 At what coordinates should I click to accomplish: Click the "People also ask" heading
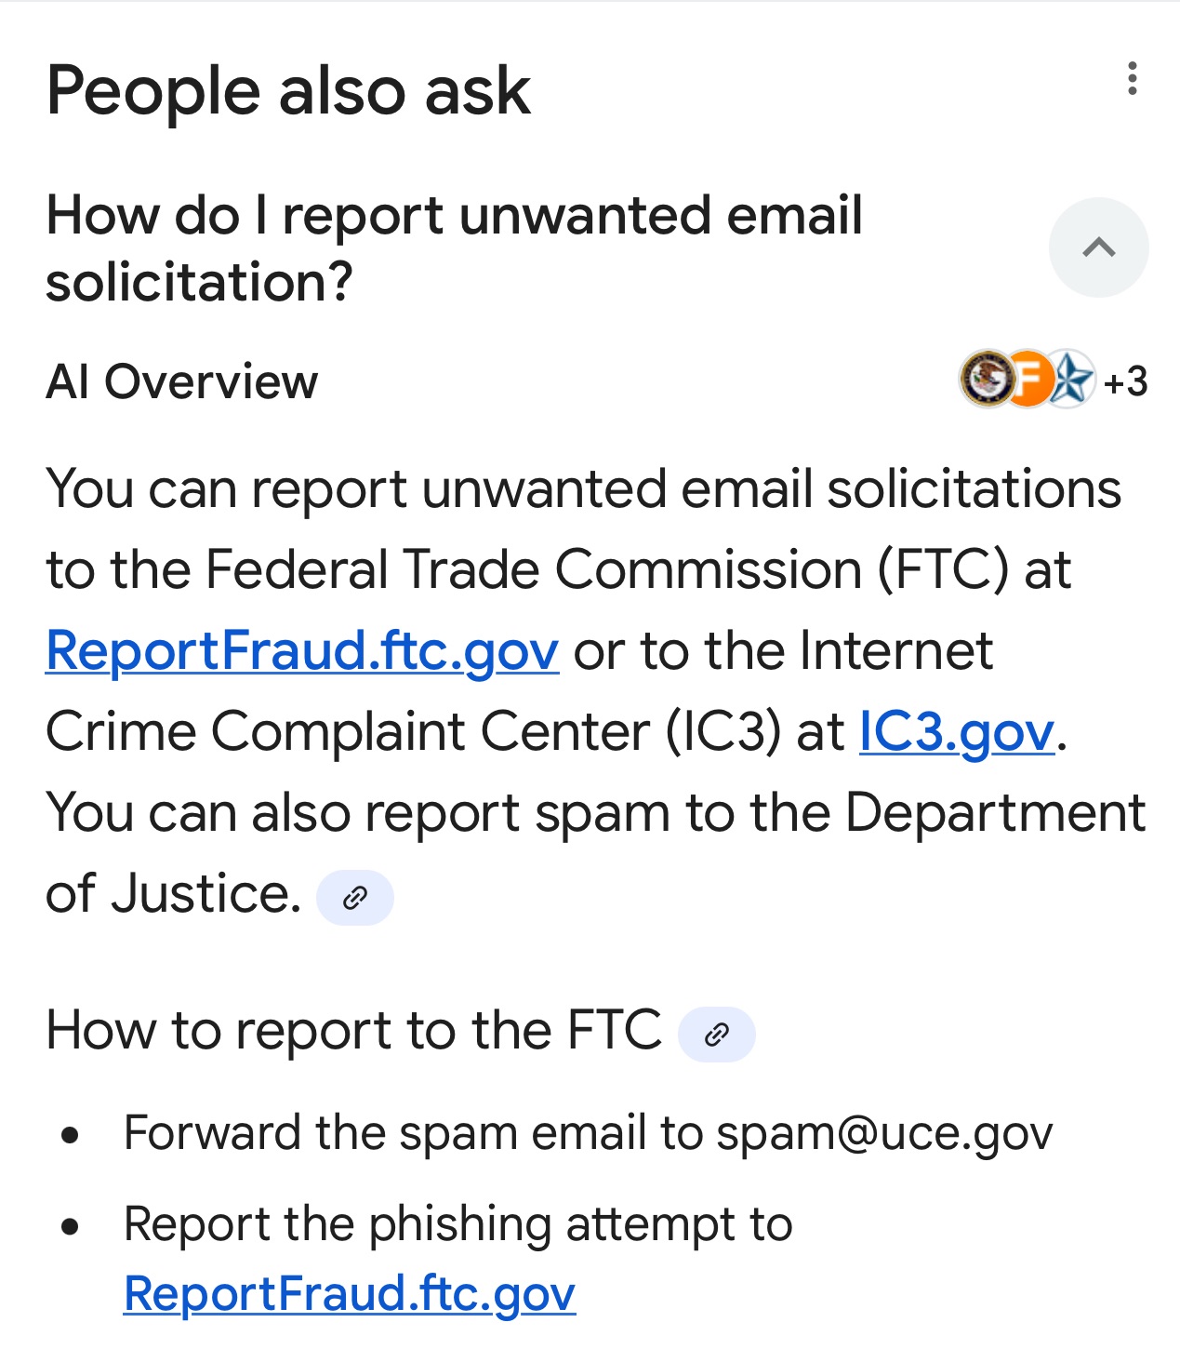(x=288, y=91)
